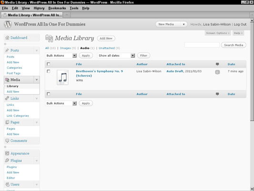Sort by Date column header
254x191 pixels.
[x=231, y=64]
